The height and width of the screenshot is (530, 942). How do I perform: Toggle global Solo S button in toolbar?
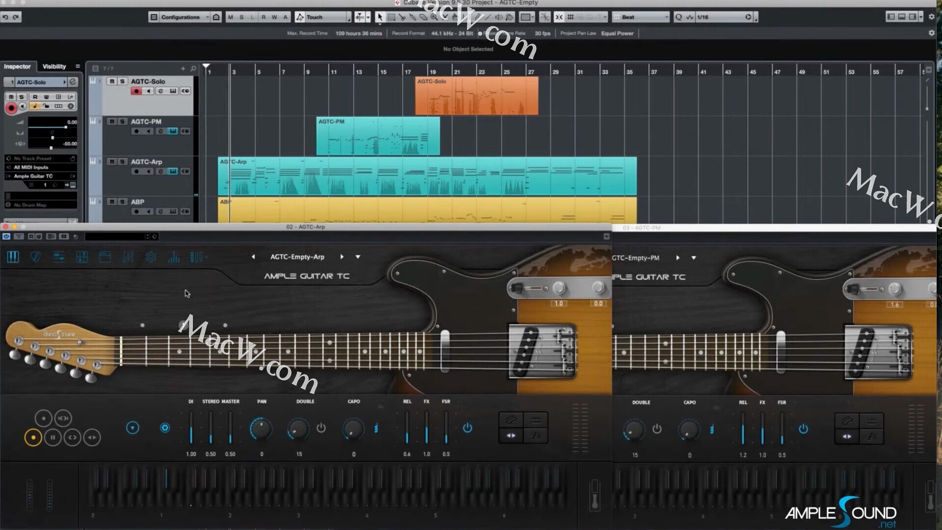click(241, 17)
